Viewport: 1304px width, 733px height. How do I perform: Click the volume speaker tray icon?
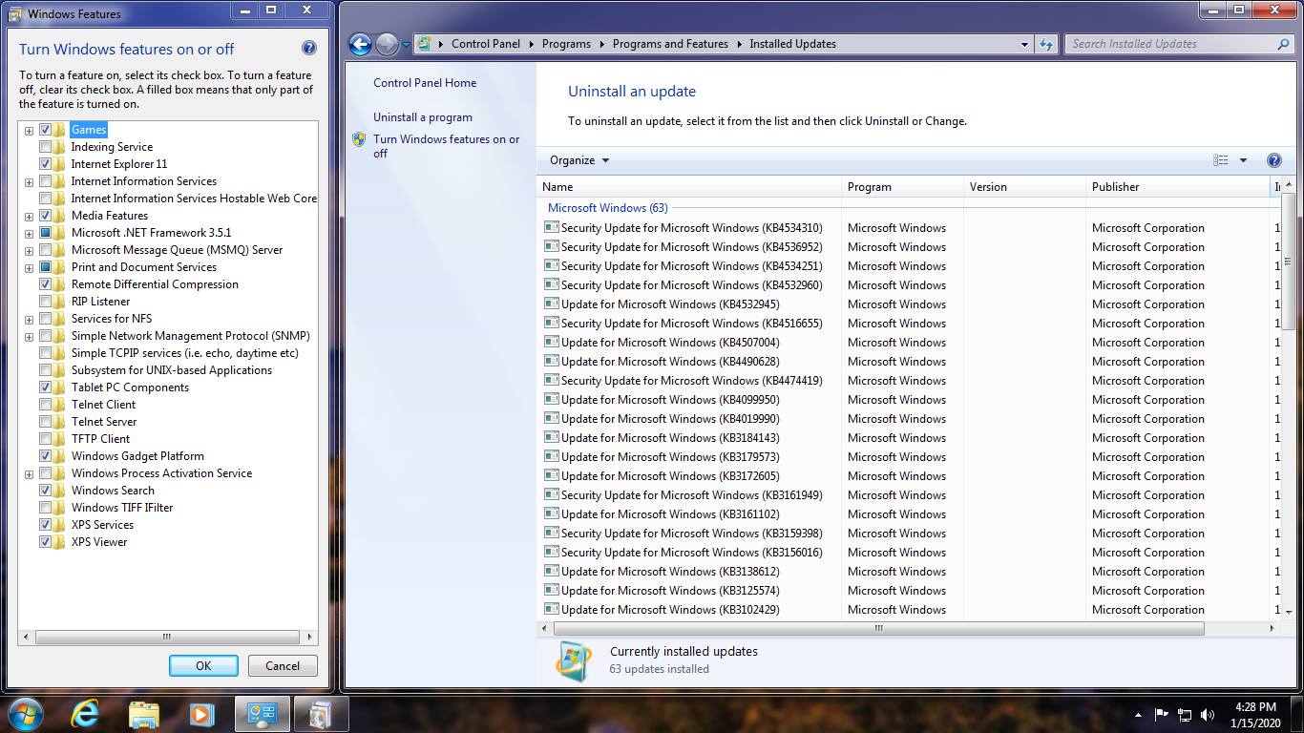tap(1208, 714)
